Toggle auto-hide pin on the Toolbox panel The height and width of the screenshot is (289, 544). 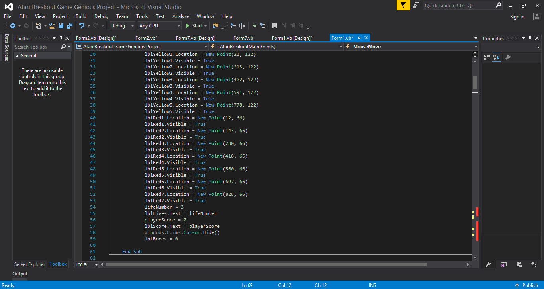click(61, 39)
